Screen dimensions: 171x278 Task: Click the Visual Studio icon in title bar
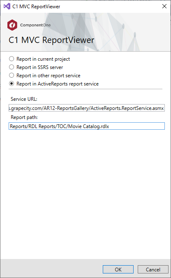[x=7, y=6]
